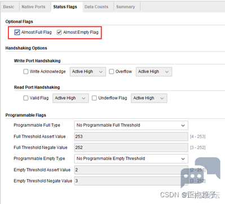Viewport: 225px width, 204px height.
Task: Click the Empty Threshold Negate Value label
Action: point(43,181)
